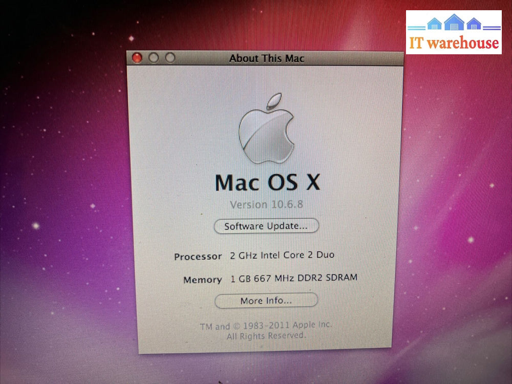Select the 1 GB 667 MHz DDR2 SDRAM text

(293, 278)
